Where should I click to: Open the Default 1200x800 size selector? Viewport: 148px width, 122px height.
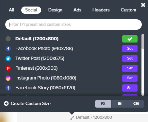[91, 117]
